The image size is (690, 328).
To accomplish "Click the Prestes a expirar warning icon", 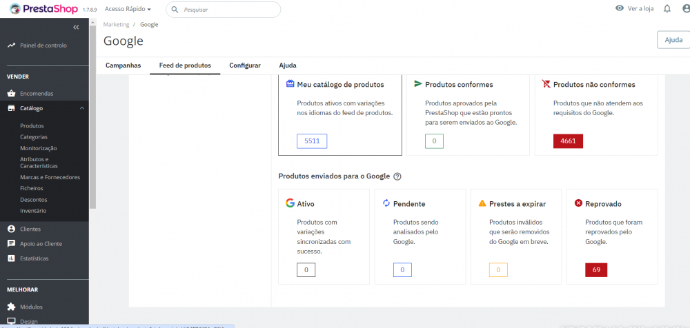I will [x=482, y=203].
